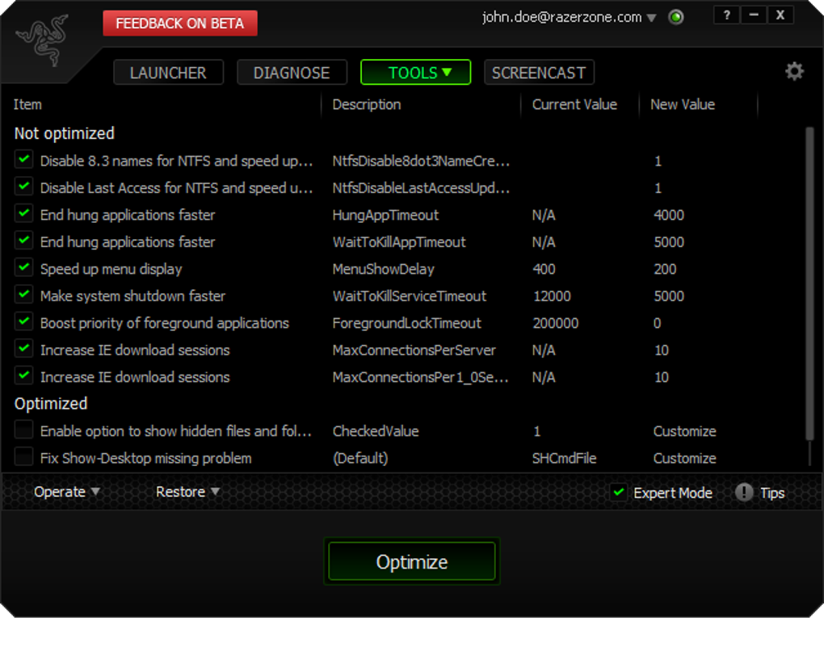Image resolution: width=824 pixels, height=655 pixels.
Task: Click the SHCmdFile current value
Action: 564,458
